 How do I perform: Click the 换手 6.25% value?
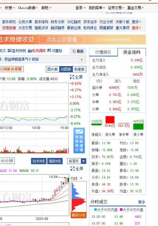click(x=106, y=164)
